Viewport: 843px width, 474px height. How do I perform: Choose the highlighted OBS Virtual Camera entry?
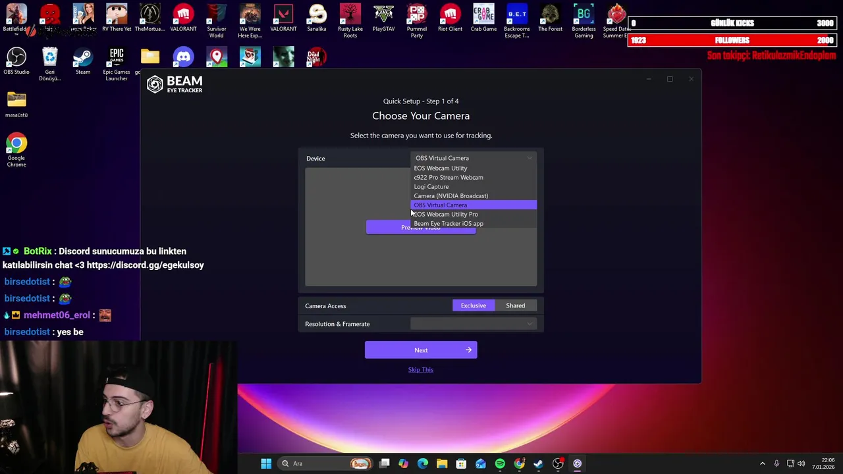click(x=474, y=205)
